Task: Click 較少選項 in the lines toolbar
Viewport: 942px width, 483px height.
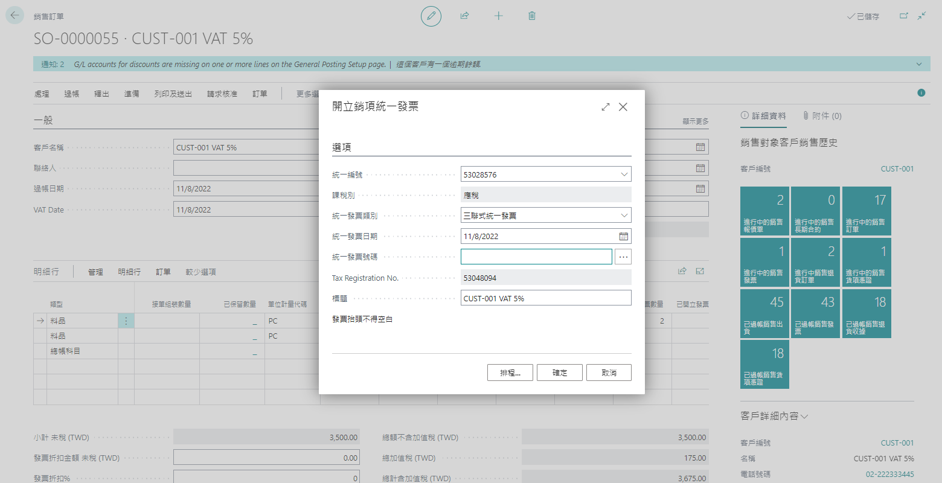Action: (200, 272)
